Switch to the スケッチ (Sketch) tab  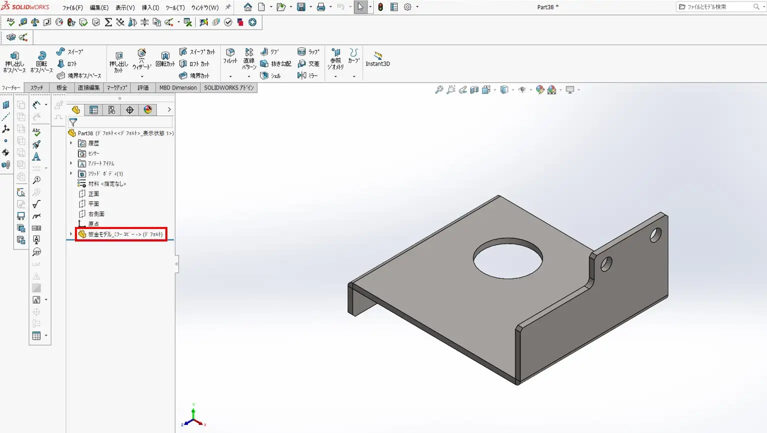pos(36,87)
